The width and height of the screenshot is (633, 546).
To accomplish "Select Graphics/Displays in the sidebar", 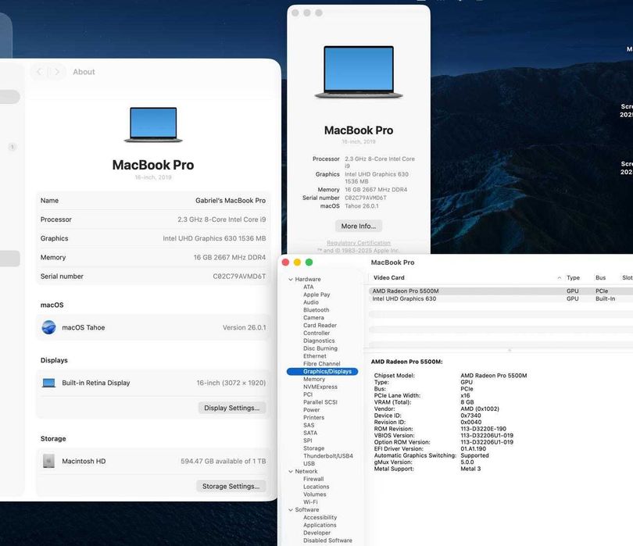I will [322, 371].
